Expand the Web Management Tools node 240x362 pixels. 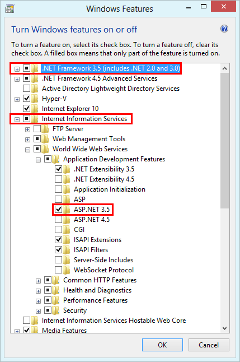click(27, 140)
